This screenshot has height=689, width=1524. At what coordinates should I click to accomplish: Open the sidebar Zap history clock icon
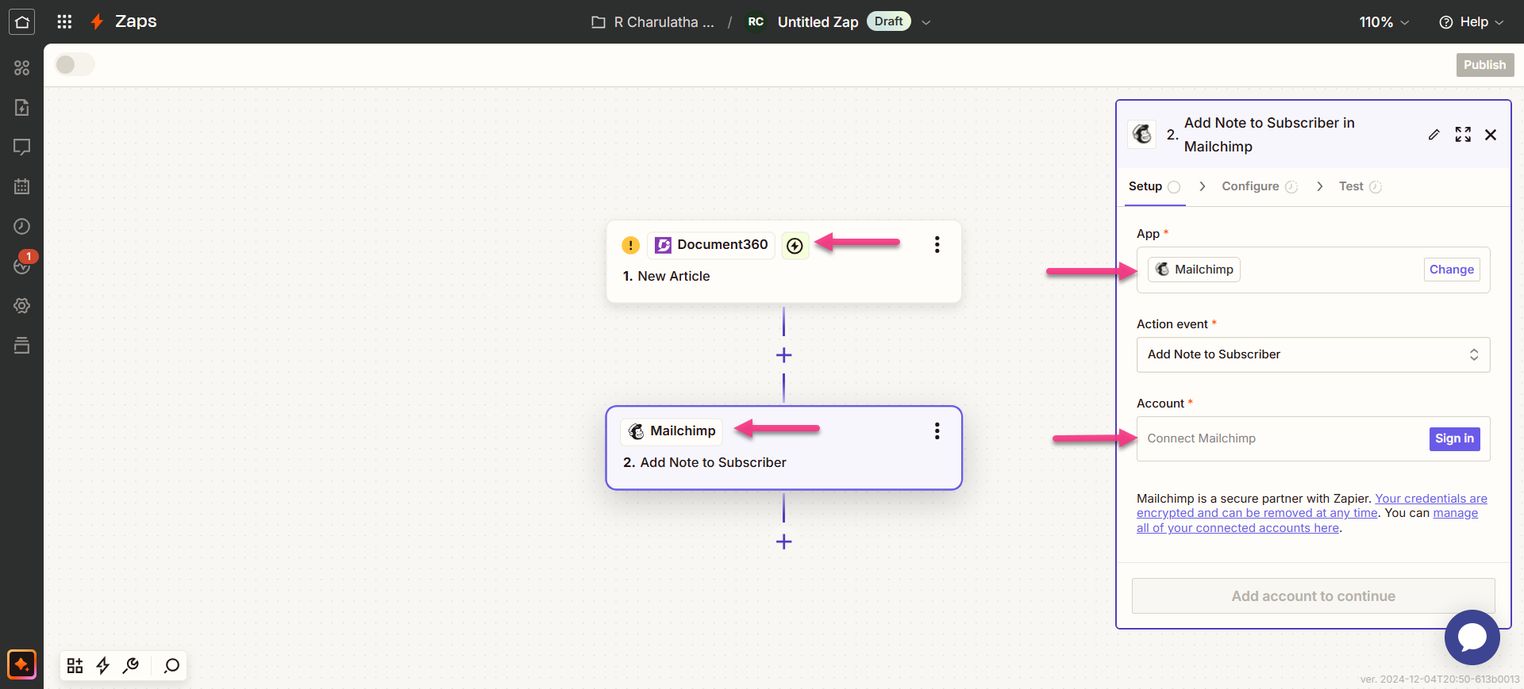(x=21, y=226)
